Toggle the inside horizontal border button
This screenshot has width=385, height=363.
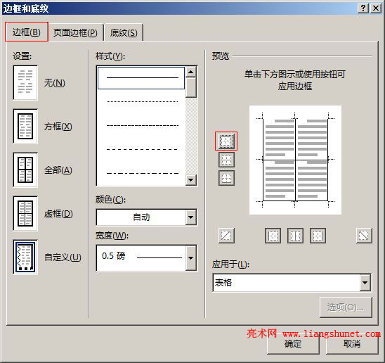pyautogui.click(x=226, y=160)
